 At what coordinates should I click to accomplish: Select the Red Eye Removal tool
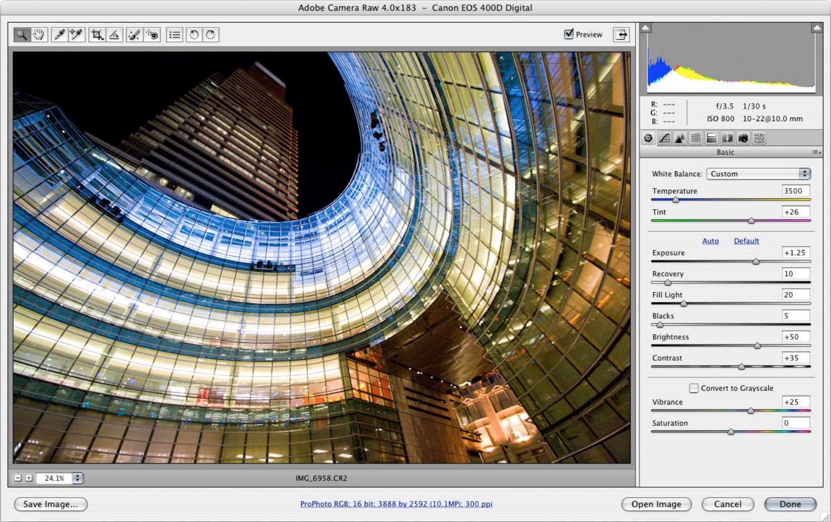tap(152, 35)
